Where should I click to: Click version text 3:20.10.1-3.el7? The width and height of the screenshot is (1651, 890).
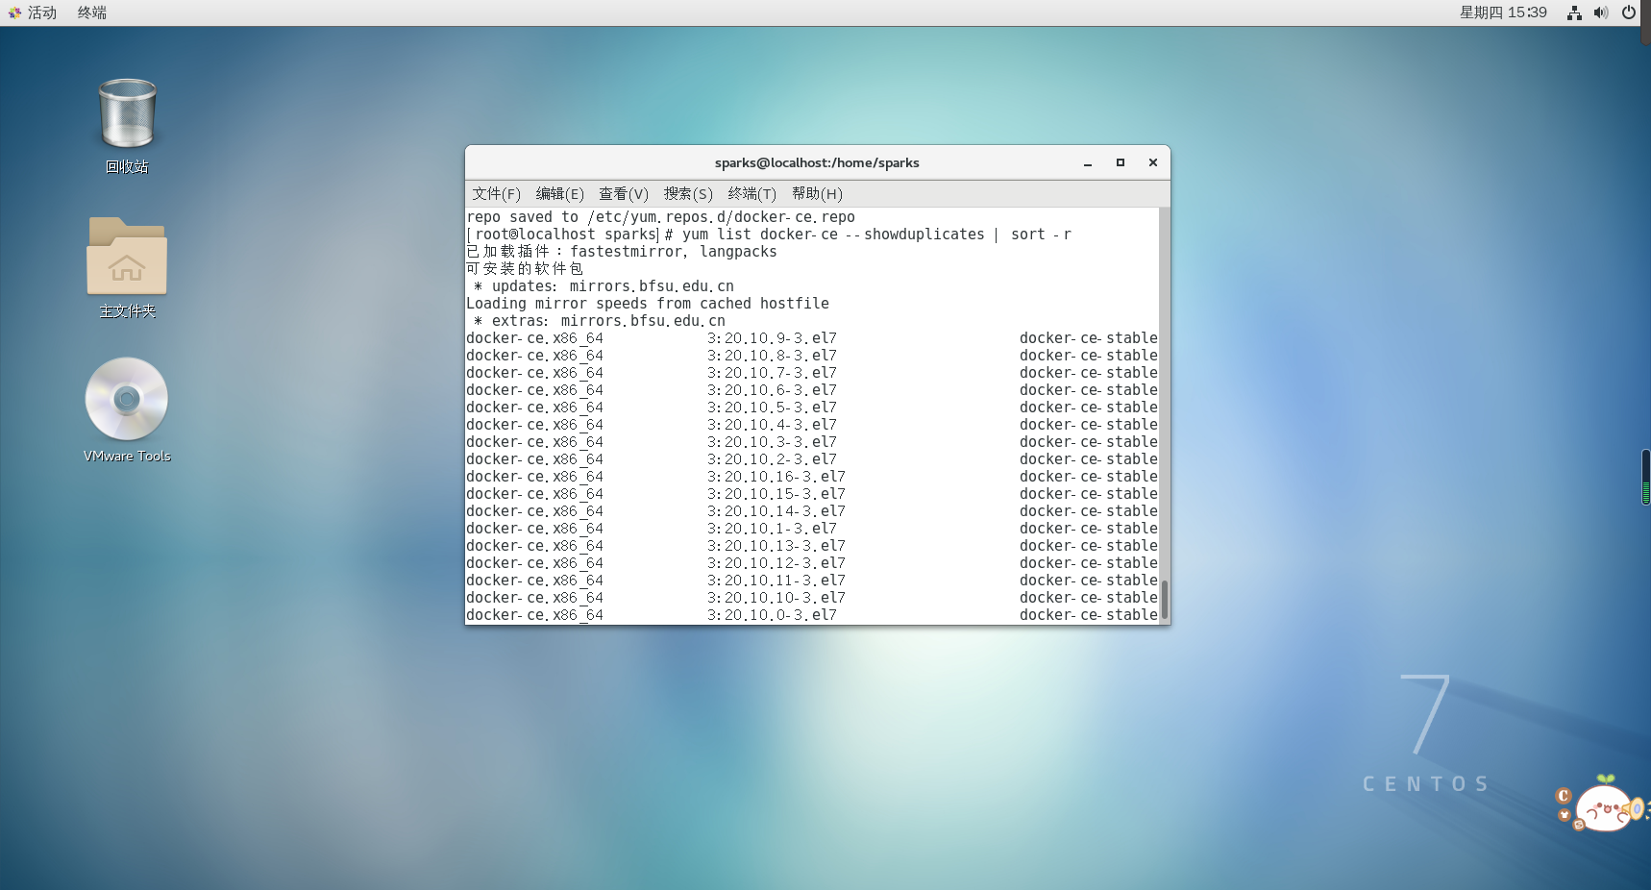[x=772, y=529]
